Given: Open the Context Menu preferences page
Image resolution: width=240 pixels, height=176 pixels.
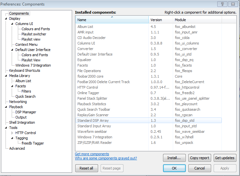Looking at the screenshot, I should [x=27, y=45].
